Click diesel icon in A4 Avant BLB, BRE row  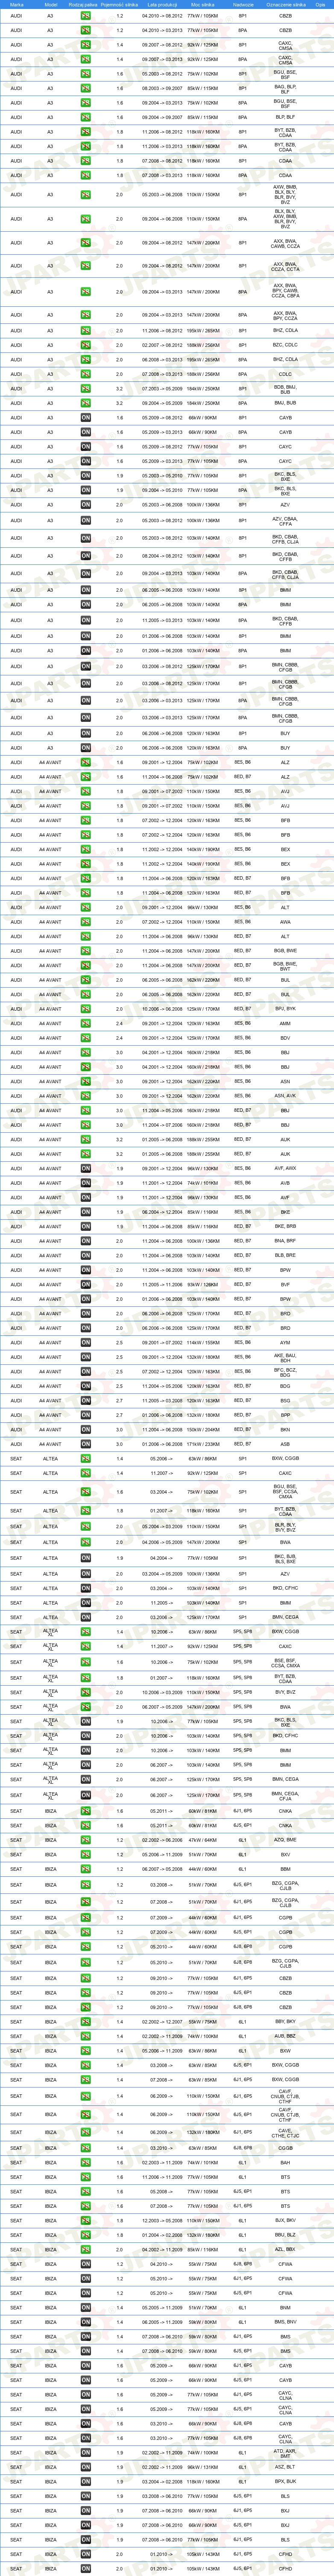(x=85, y=1255)
